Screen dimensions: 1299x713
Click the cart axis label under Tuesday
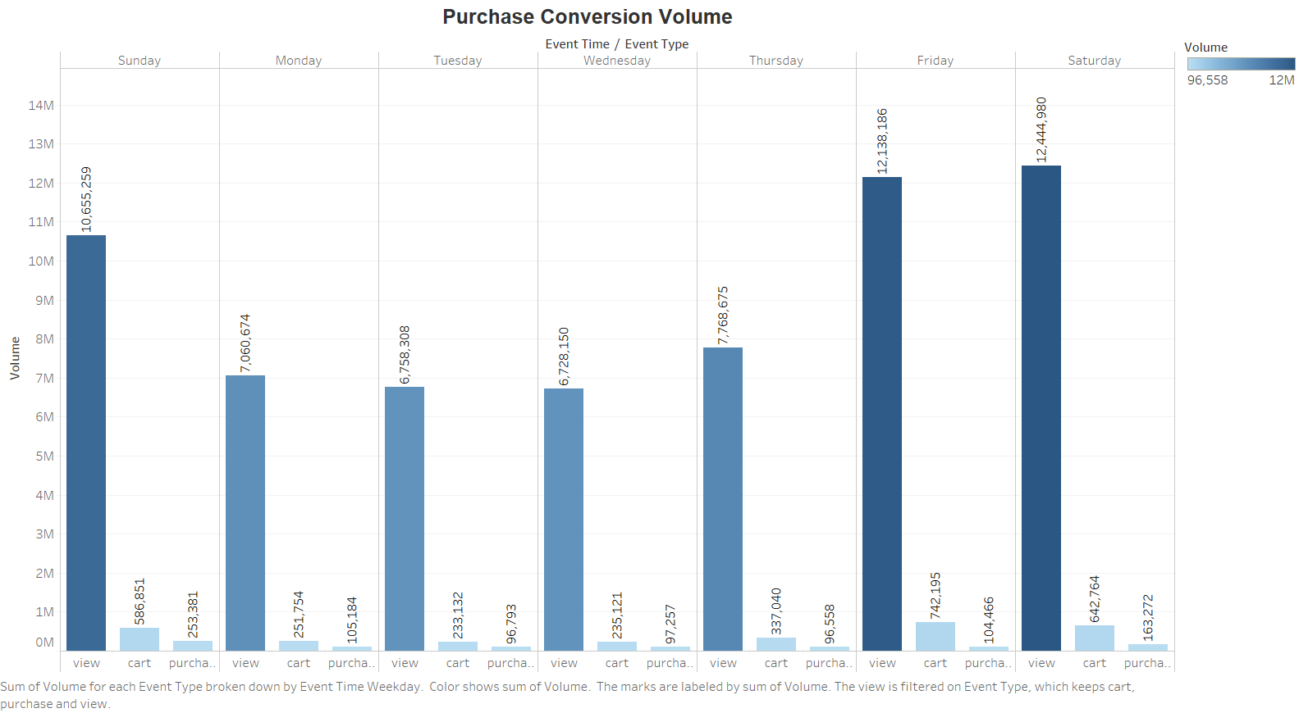(458, 663)
